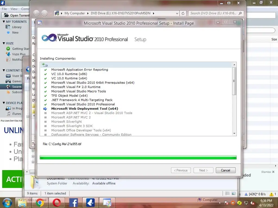Viewport: 278px width, 208px height.
Task: Click the Cancel button in setup
Action: coord(226,170)
